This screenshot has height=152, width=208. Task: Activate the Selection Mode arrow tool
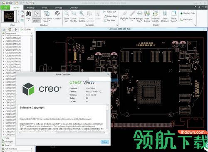coord(36,14)
